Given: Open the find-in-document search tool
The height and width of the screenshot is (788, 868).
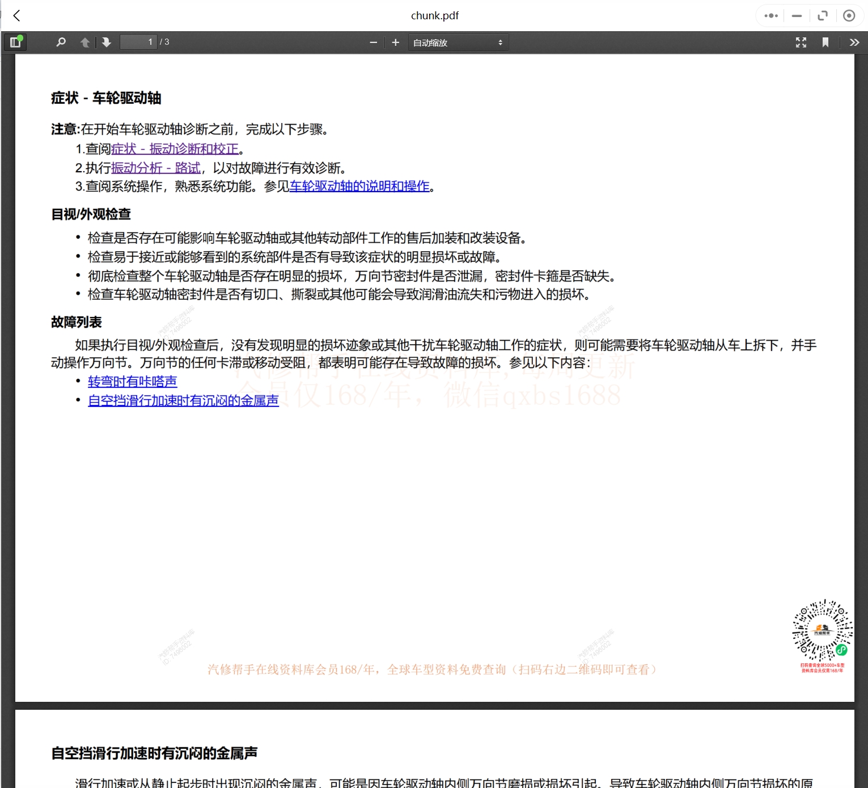Looking at the screenshot, I should [61, 42].
